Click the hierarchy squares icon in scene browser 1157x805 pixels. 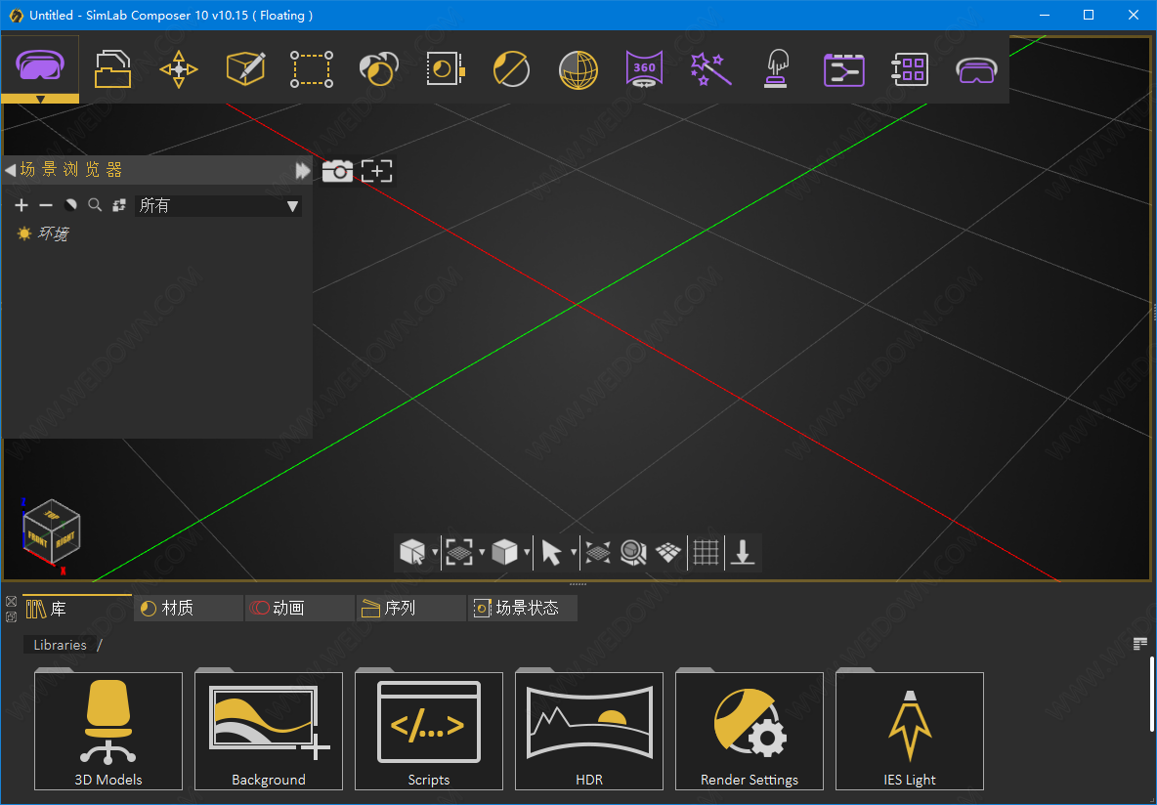point(119,205)
